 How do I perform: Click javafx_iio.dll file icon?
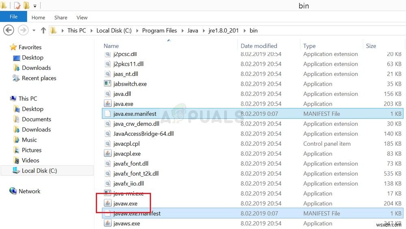point(108,184)
